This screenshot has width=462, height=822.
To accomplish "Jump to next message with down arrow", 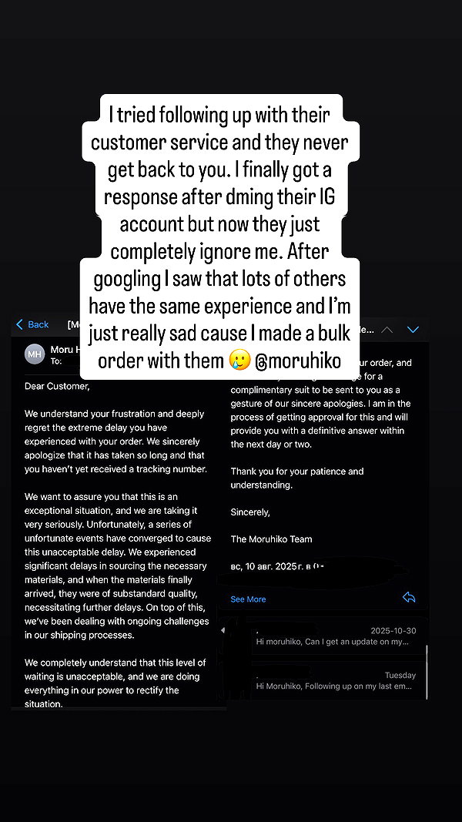I will click(413, 330).
